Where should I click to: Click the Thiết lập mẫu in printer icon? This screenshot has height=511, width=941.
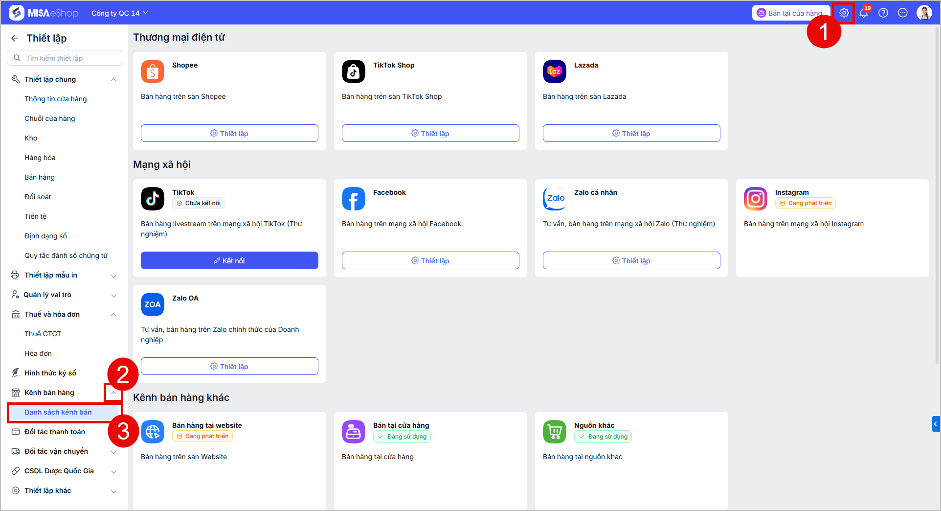point(16,275)
